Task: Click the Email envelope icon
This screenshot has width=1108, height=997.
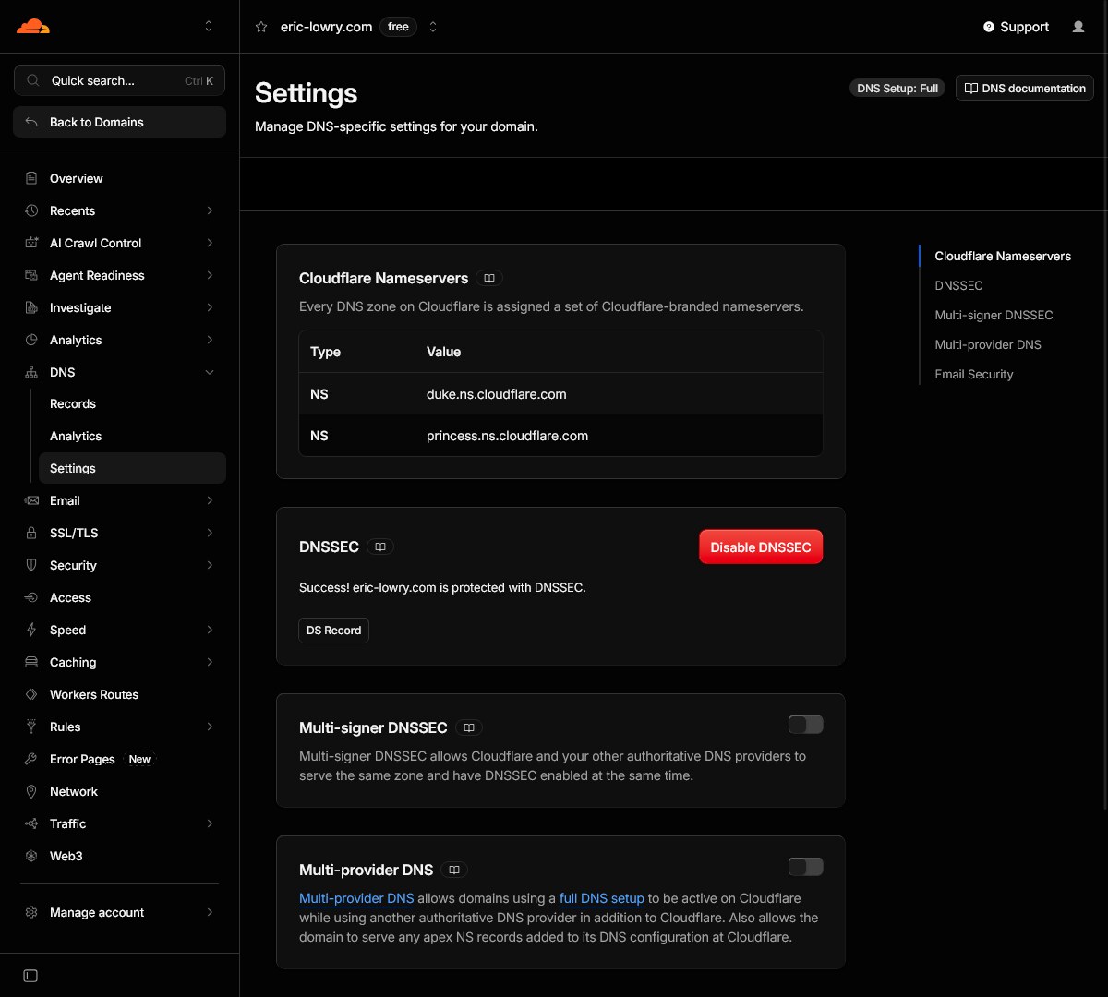Action: [31, 500]
